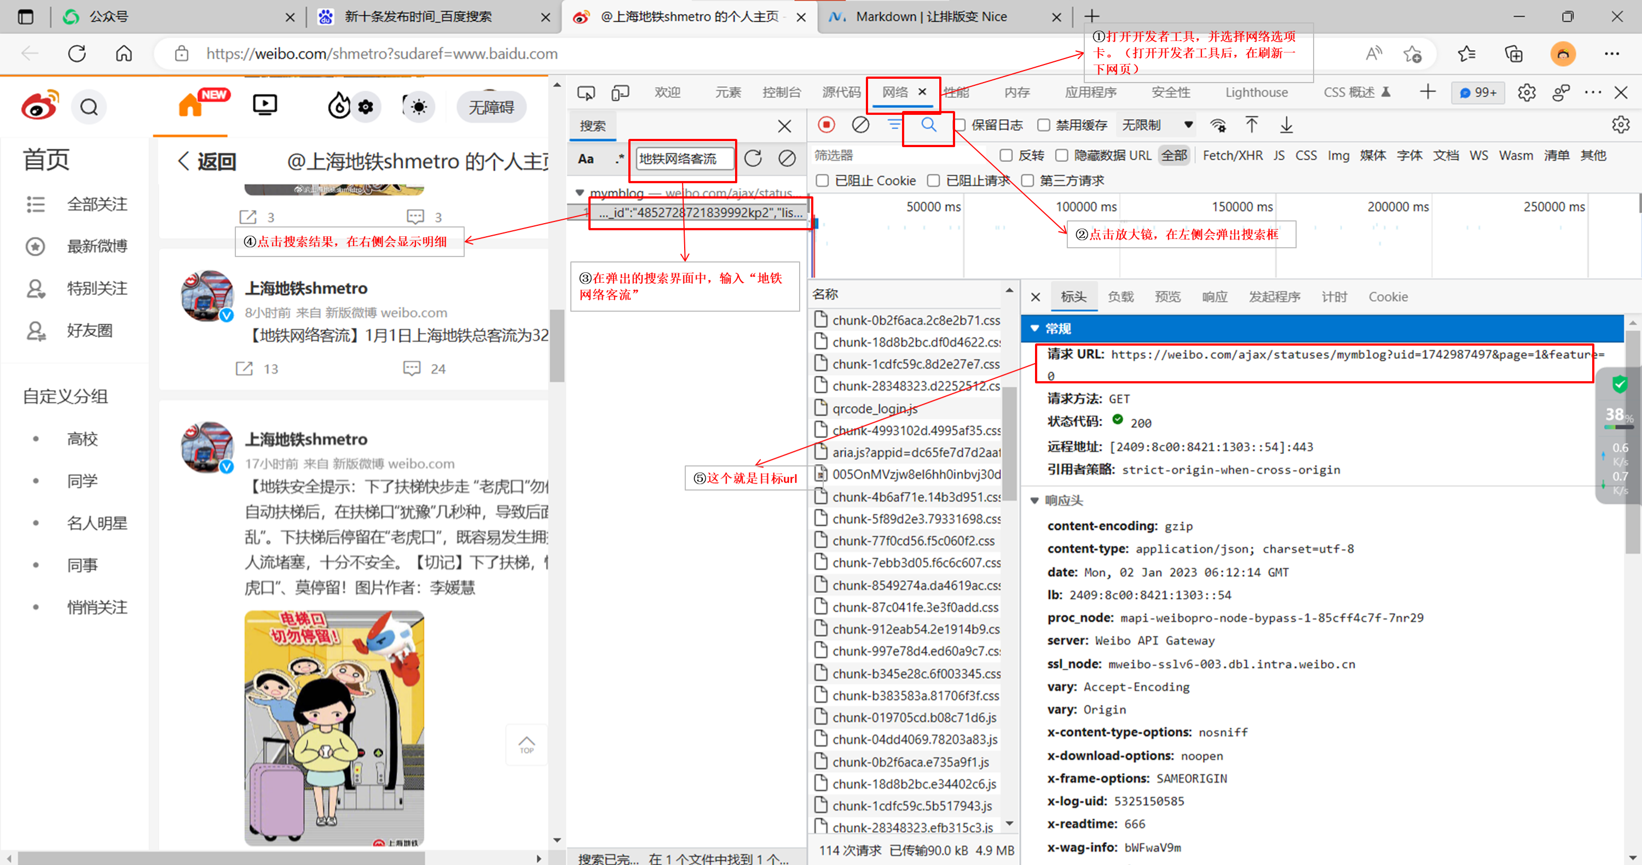Click the Weibo logo icon
Image resolution: width=1642 pixels, height=865 pixels.
39,106
